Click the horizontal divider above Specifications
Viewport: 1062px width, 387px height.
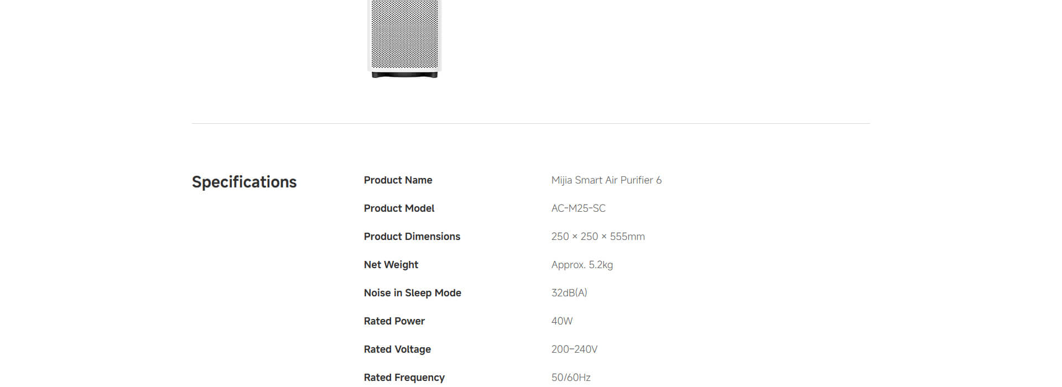(x=530, y=123)
